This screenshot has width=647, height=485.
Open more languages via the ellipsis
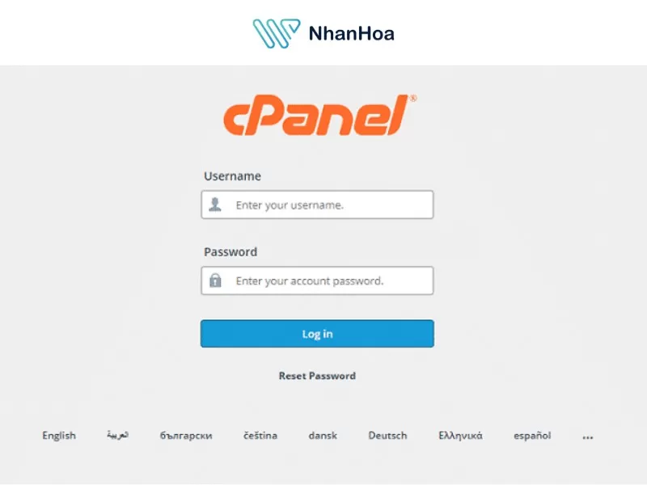(x=587, y=436)
